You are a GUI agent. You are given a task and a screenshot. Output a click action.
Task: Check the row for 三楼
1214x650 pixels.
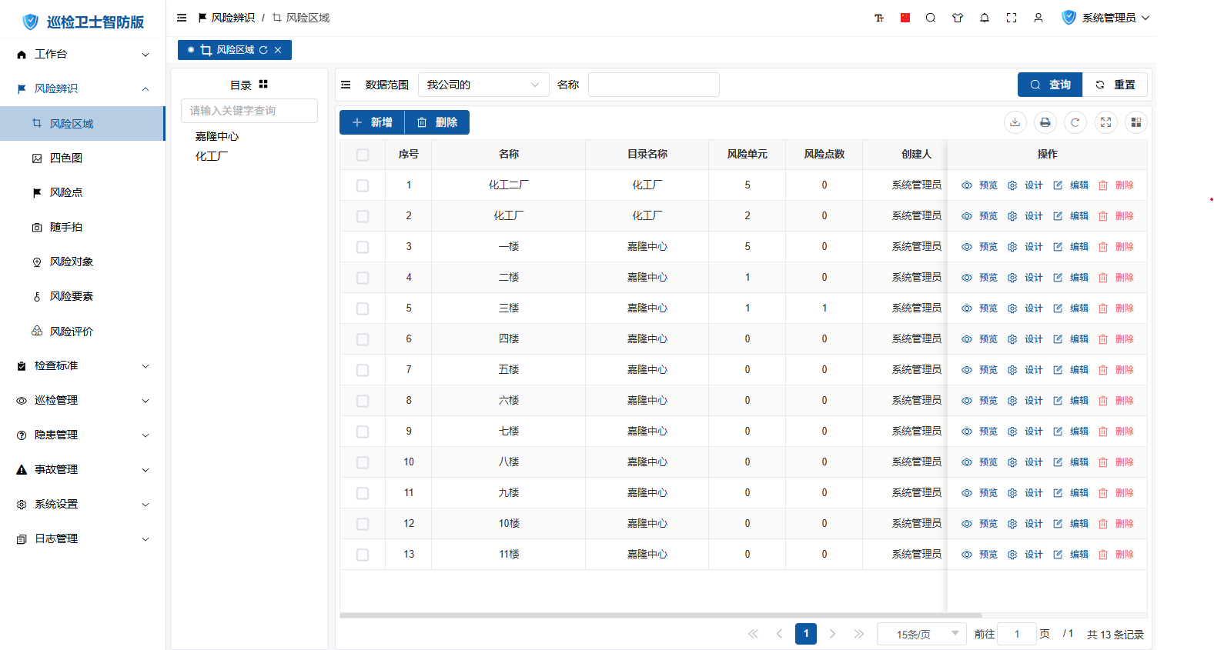363,308
